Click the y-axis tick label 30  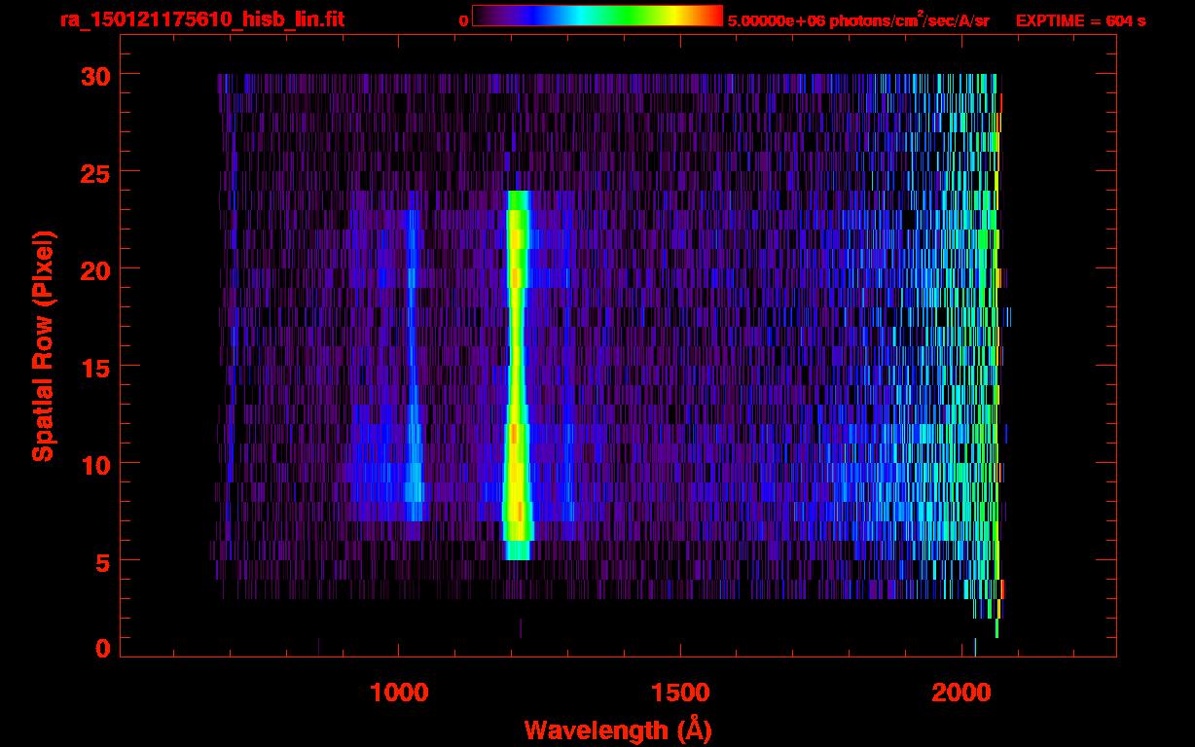pyautogui.click(x=97, y=75)
